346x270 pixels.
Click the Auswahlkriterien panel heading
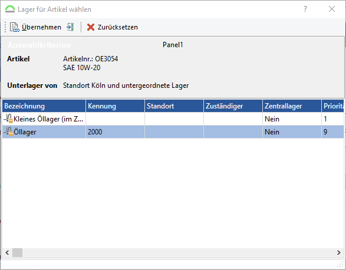[39, 45]
